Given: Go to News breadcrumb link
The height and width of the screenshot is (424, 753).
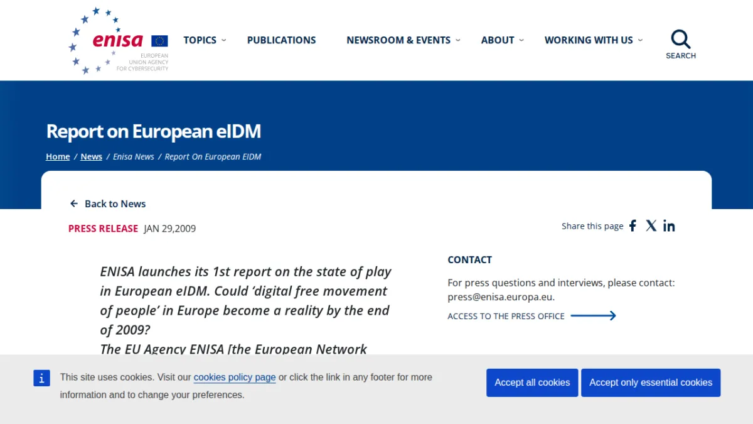Looking at the screenshot, I should [91, 156].
